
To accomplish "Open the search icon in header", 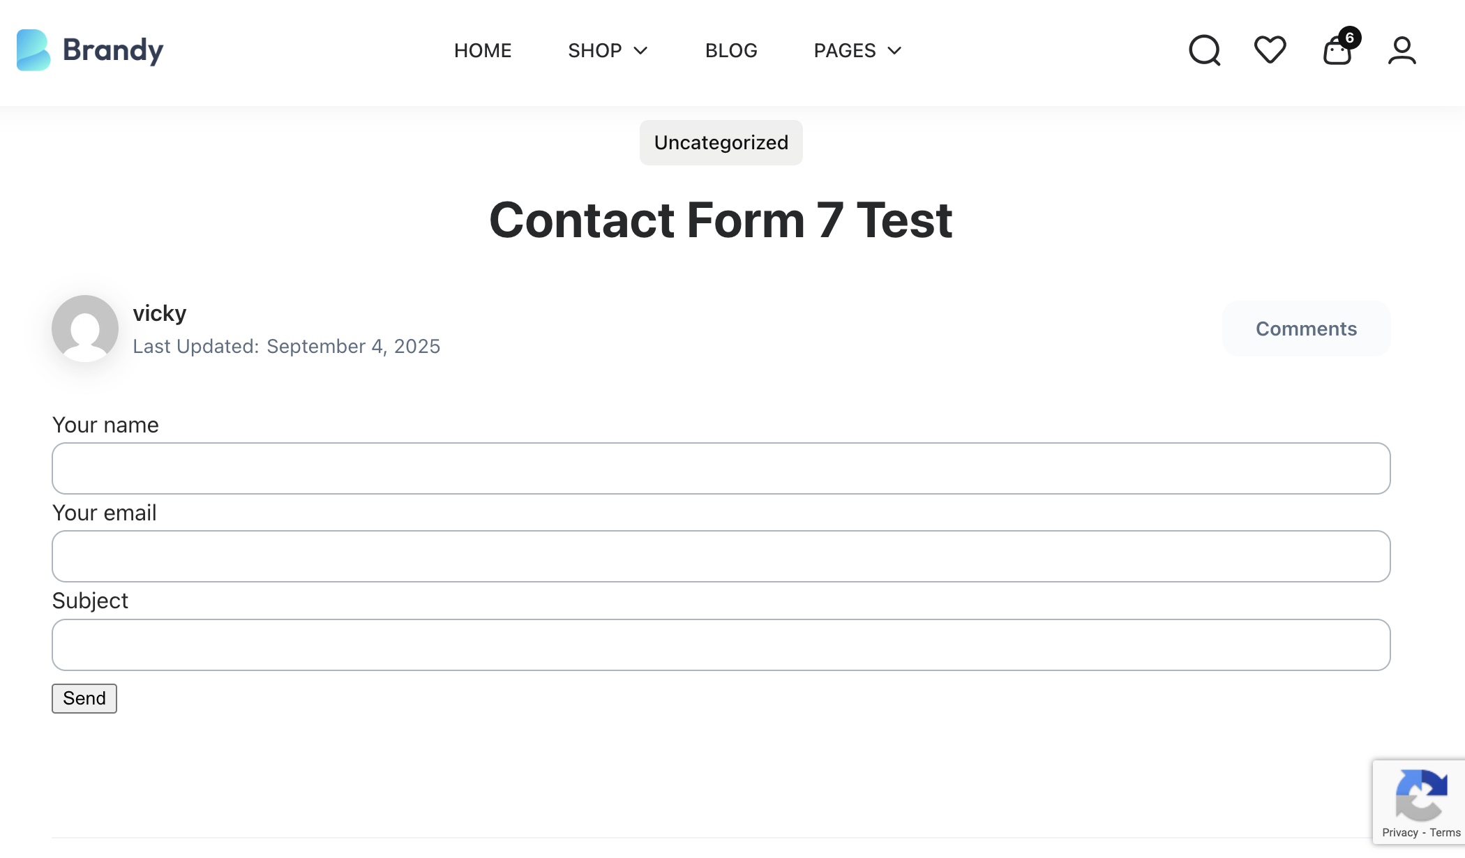I will pos(1204,50).
